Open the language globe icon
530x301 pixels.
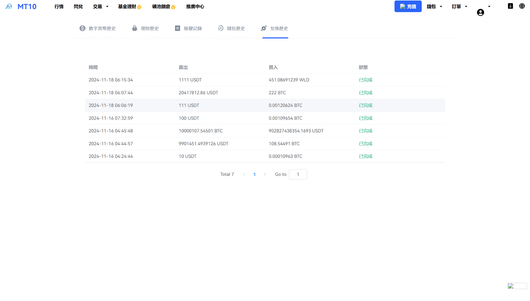pos(522,6)
